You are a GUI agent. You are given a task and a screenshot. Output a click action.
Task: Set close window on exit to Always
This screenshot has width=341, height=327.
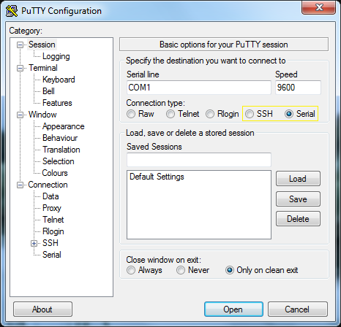(131, 270)
